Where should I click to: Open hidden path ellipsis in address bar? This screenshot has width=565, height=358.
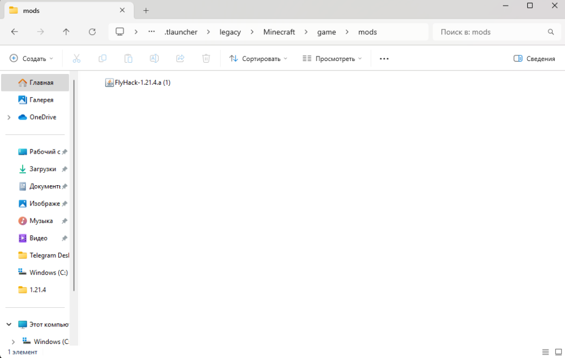pos(151,32)
